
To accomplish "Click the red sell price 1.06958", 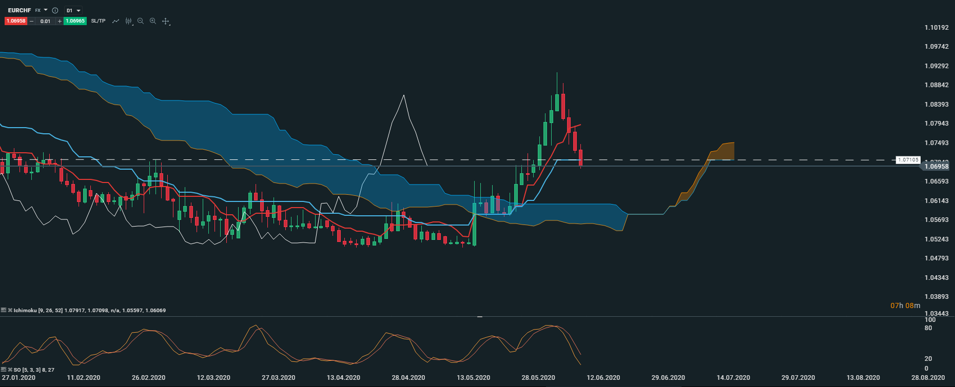I will click(16, 21).
